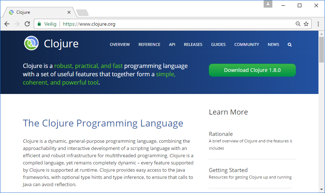Go to the API page
The image size is (325, 193).
click(172, 44)
